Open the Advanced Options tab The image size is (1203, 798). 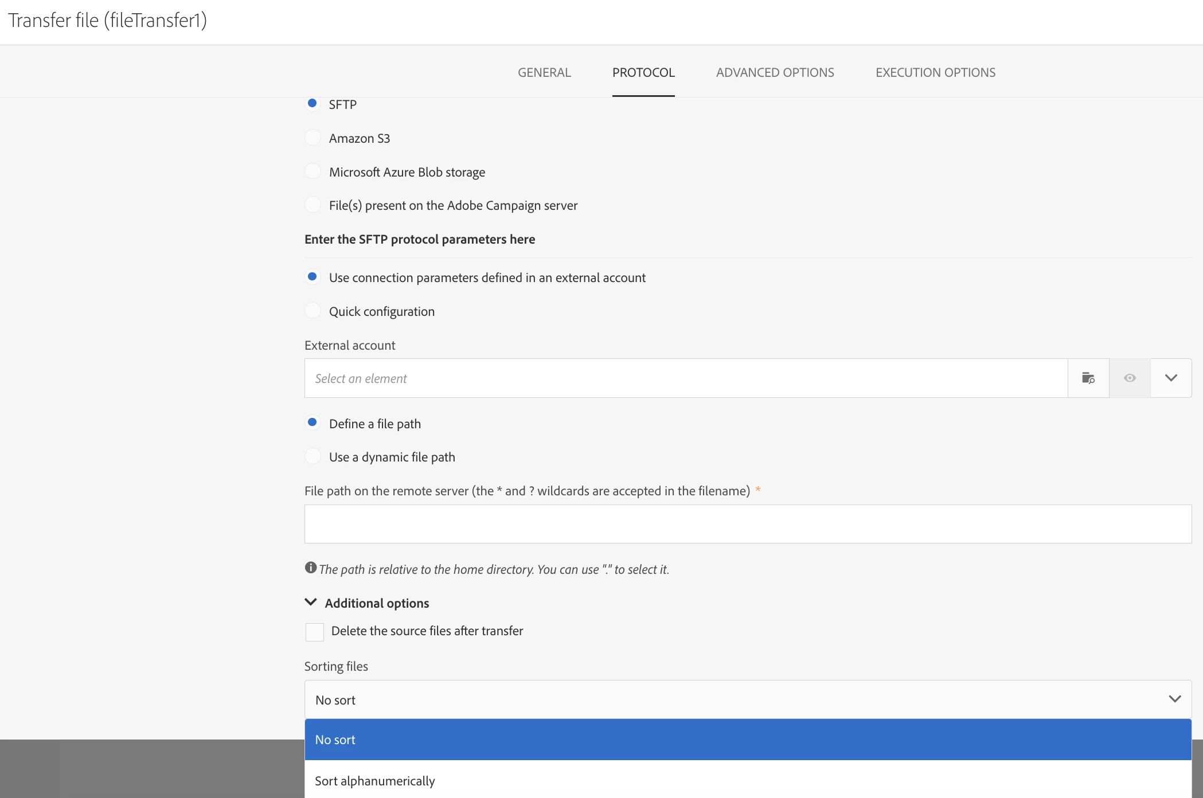click(775, 72)
